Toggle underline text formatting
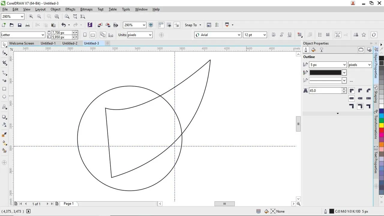Image resolution: width=384 pixels, height=216 pixels. [289, 35]
